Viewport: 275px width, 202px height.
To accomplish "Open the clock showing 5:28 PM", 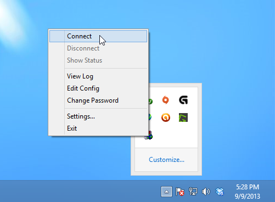I will pyautogui.click(x=248, y=192).
